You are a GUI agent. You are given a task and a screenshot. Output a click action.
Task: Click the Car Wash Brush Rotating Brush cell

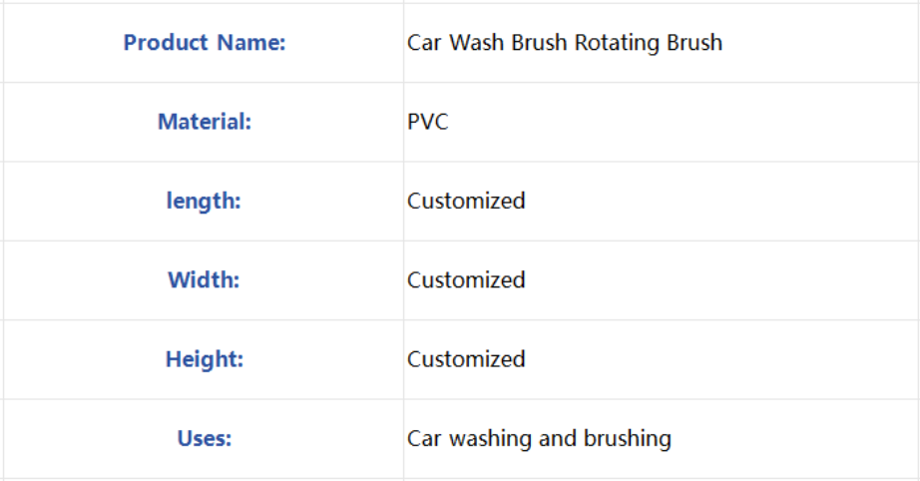[662, 43]
